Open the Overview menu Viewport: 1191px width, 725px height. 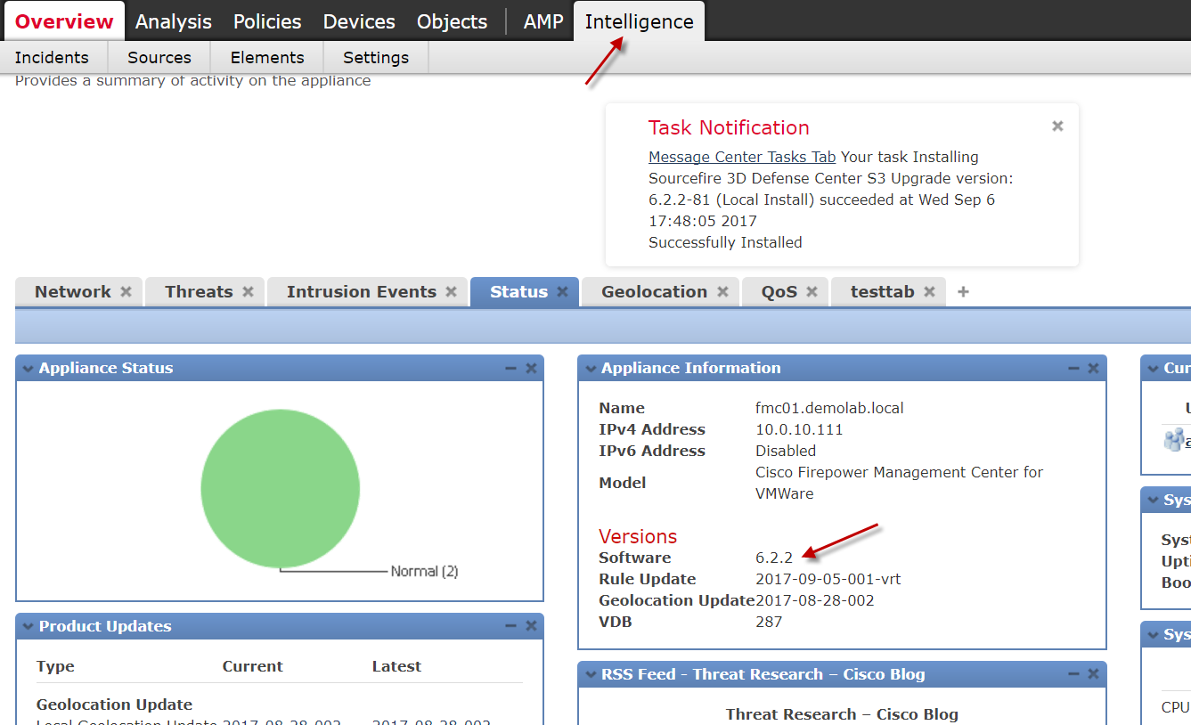point(64,21)
